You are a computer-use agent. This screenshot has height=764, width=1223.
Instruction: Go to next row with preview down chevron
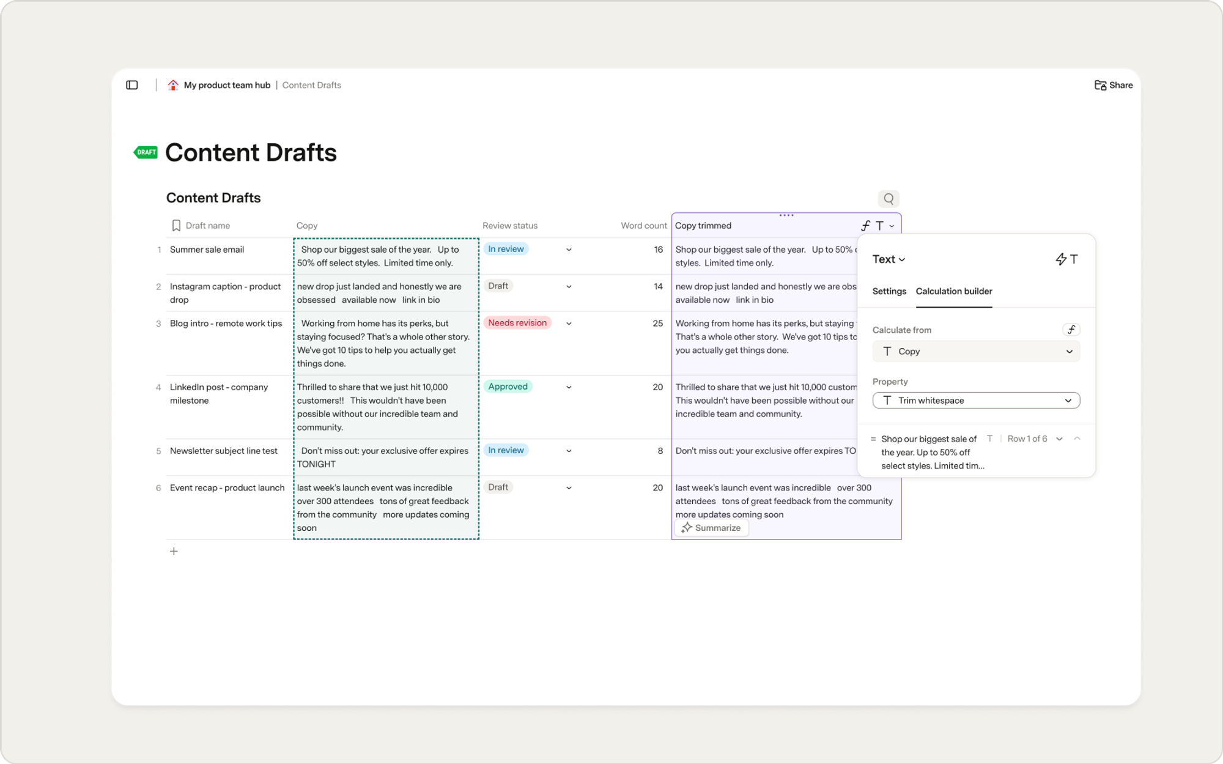click(x=1060, y=439)
